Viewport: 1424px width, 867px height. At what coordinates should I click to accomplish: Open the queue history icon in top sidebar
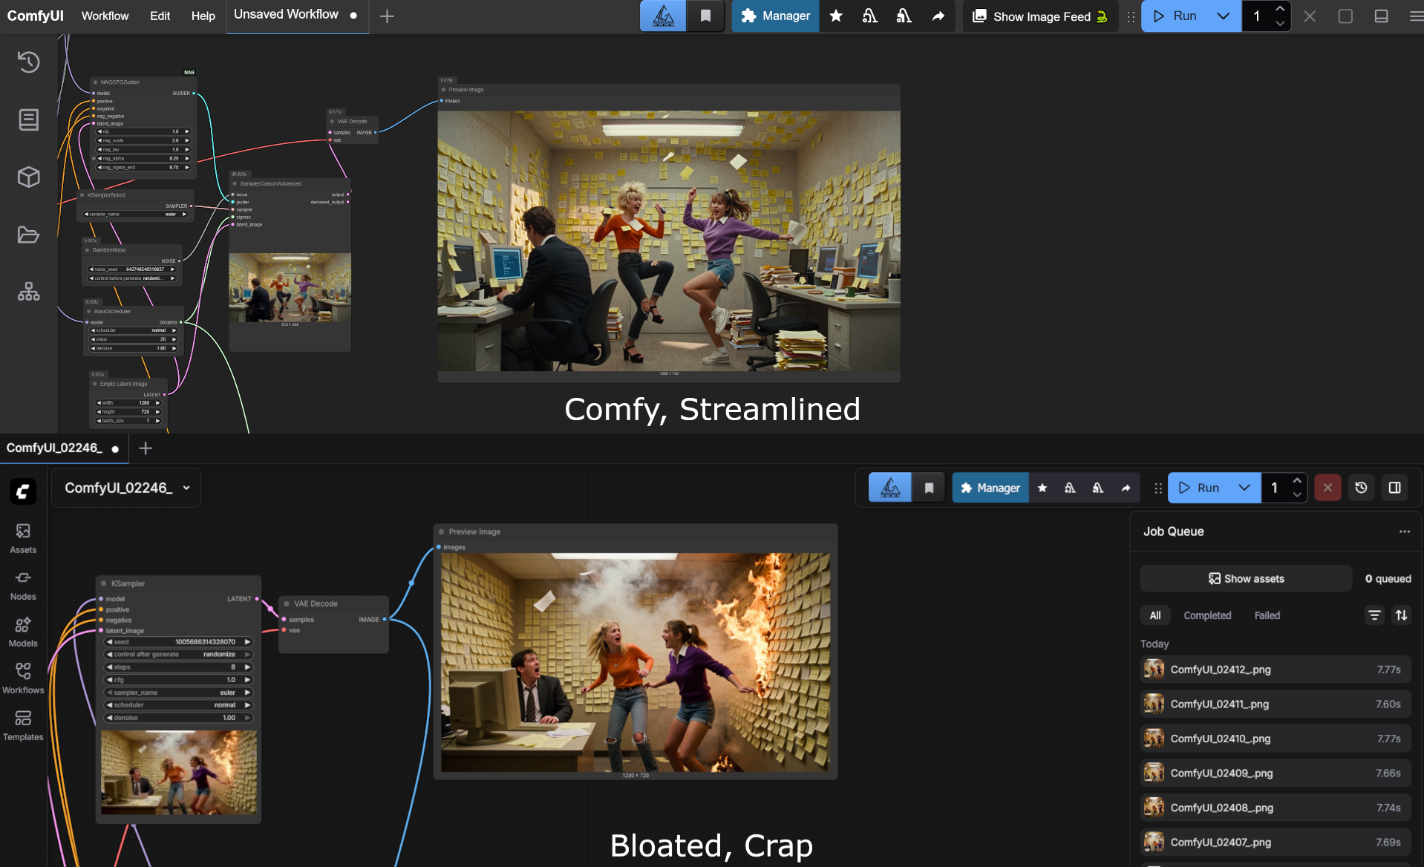point(28,62)
